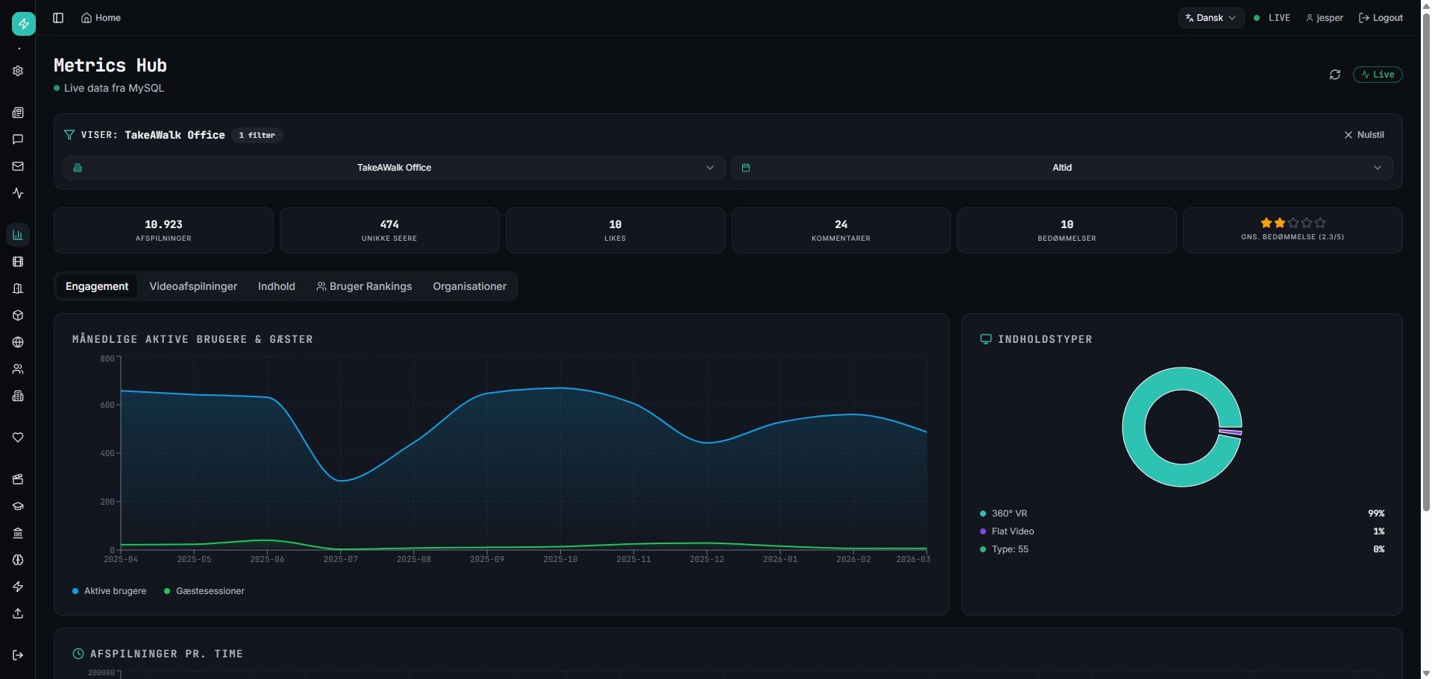
Task: Open the heart icon in sidebar
Action: pyautogui.click(x=18, y=438)
